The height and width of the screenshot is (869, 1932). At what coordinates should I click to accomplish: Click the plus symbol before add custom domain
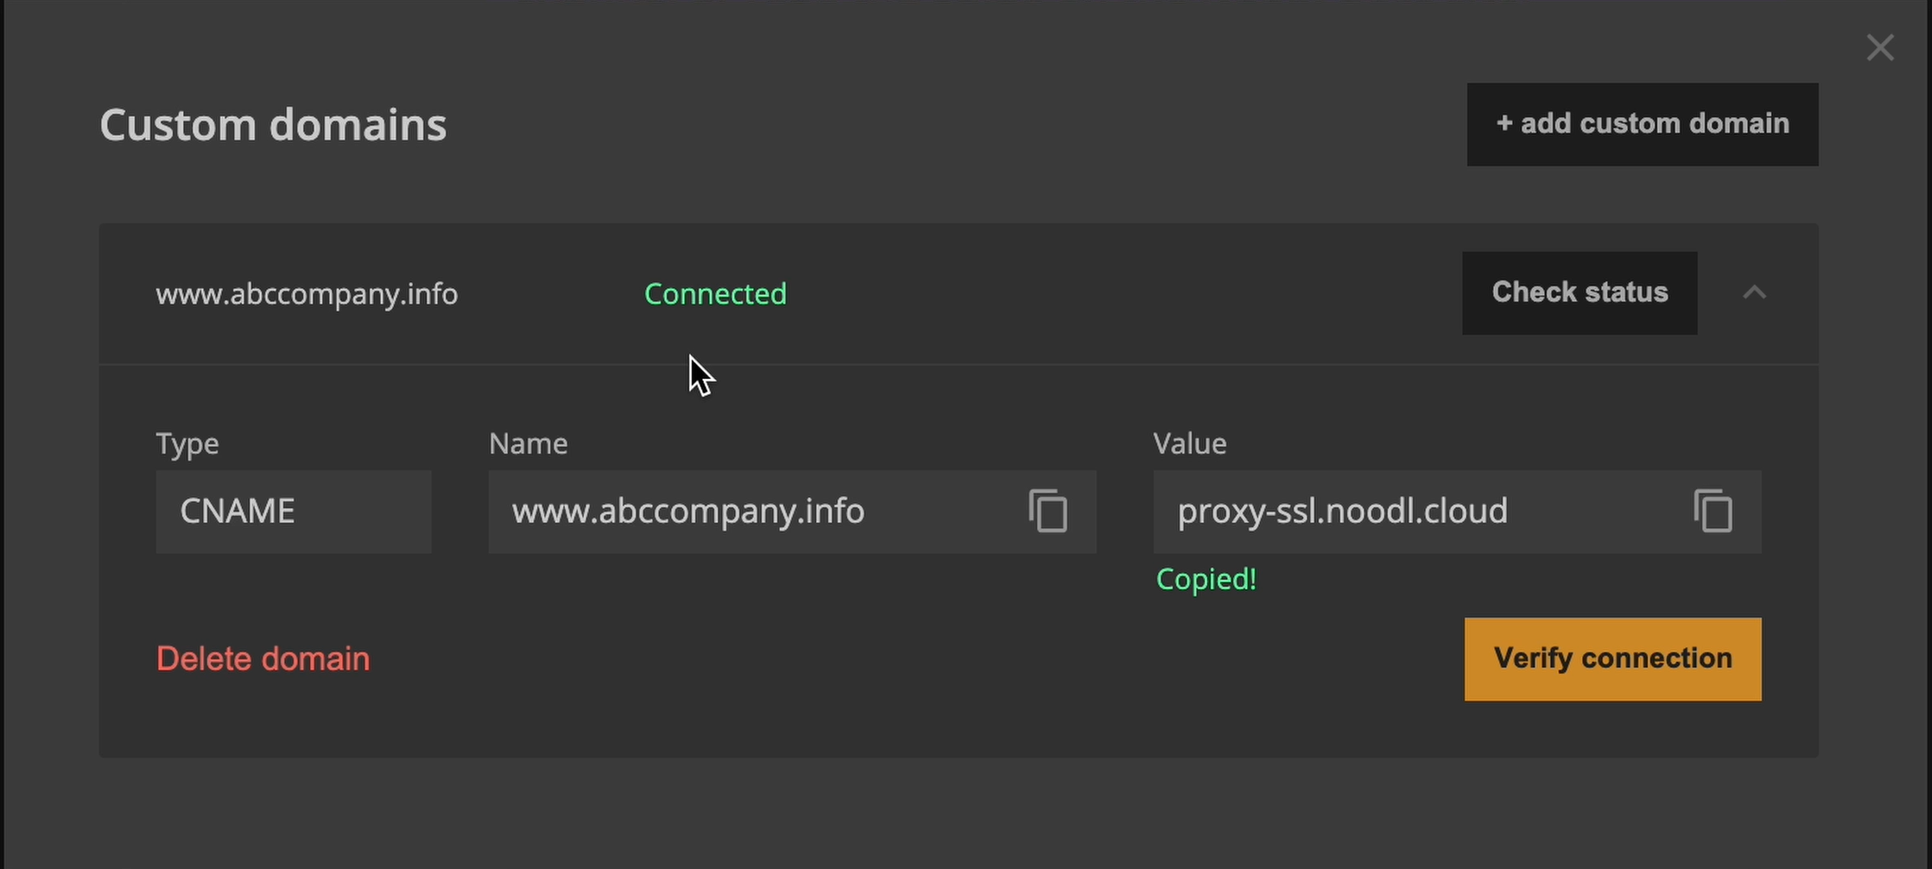click(1504, 124)
